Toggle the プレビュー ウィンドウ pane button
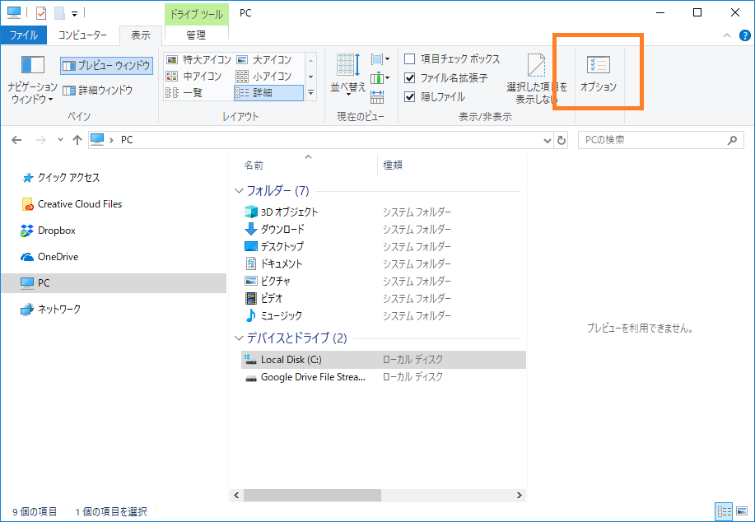This screenshot has height=522, width=755. tap(106, 65)
